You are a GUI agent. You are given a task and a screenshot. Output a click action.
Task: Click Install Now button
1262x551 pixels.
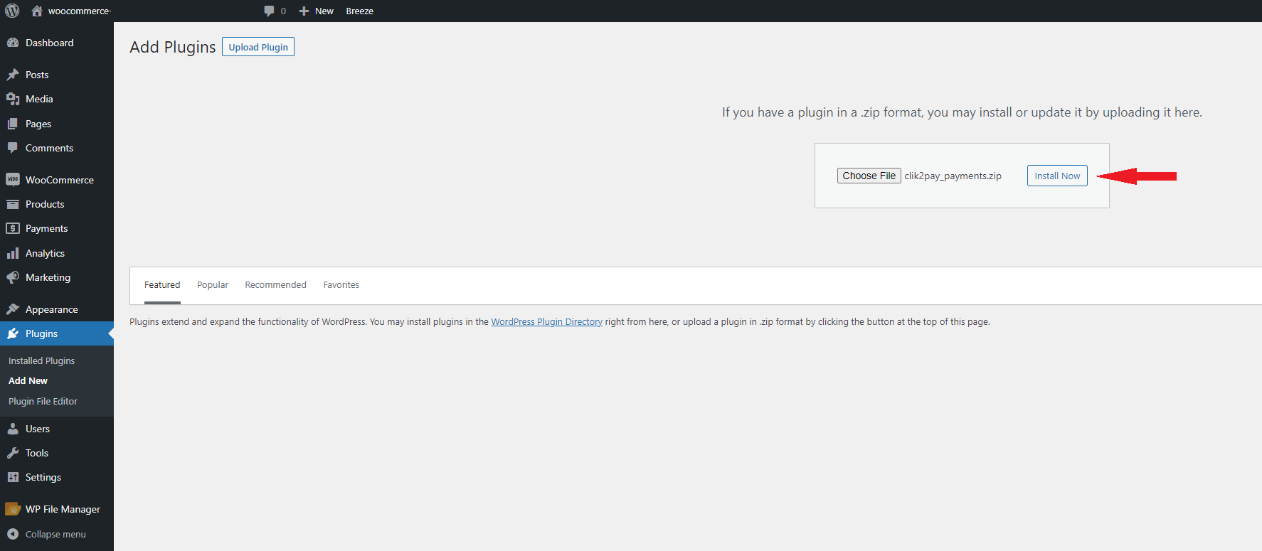1057,176
